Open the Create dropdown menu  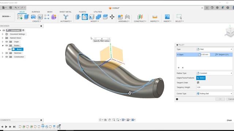pyautogui.click(x=37, y=21)
